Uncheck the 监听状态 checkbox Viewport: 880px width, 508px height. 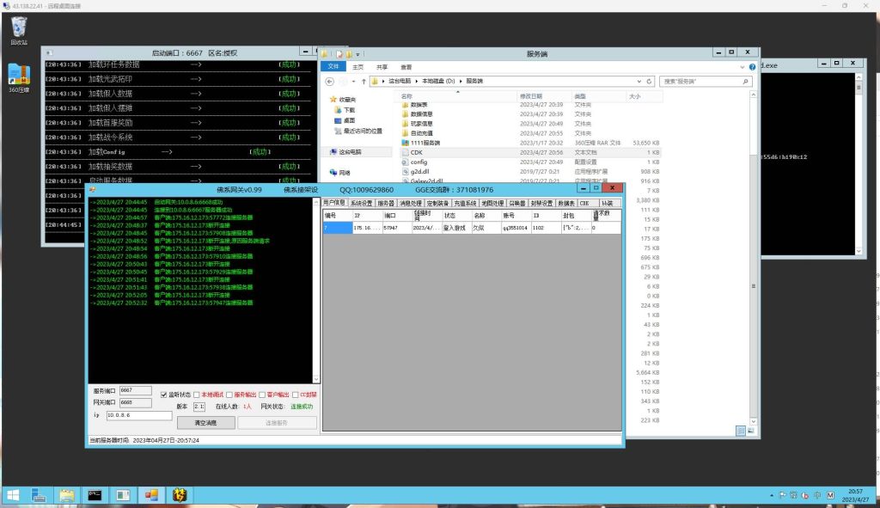coord(163,395)
